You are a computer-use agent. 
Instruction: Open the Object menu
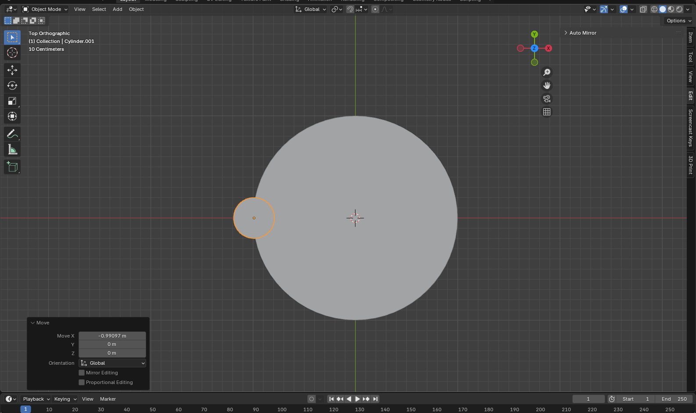pos(136,9)
